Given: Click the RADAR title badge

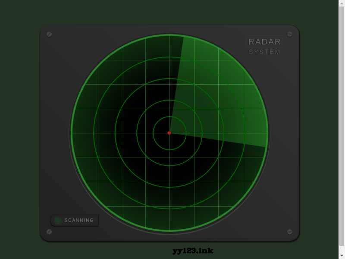Looking at the screenshot, I should (x=265, y=41).
